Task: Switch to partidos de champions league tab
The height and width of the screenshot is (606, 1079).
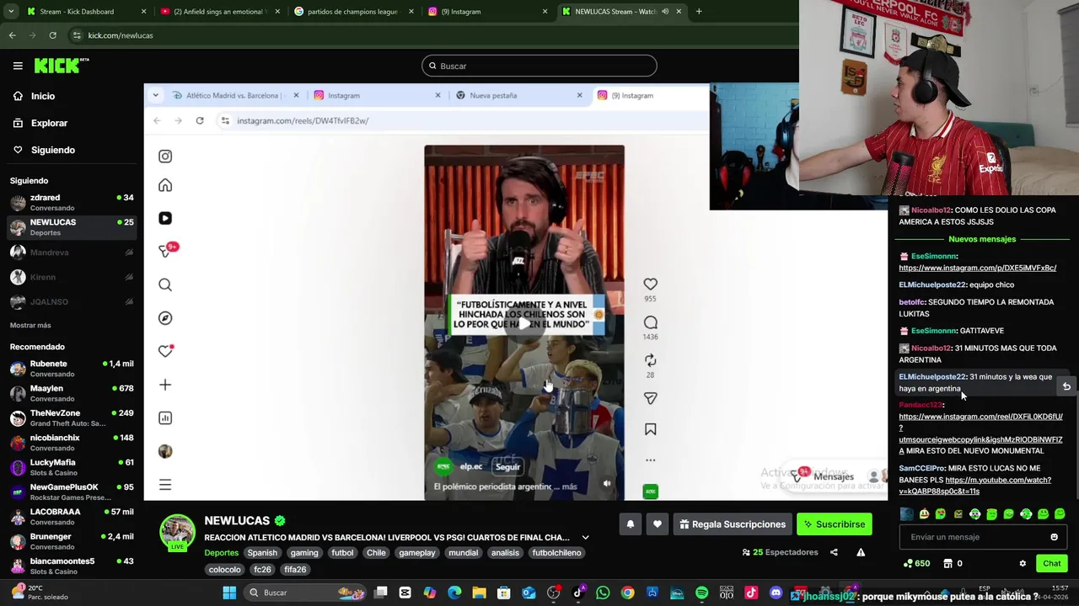Action: [352, 12]
